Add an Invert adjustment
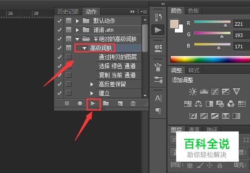Screen dimensions: 250x173 [x=193, y=116]
